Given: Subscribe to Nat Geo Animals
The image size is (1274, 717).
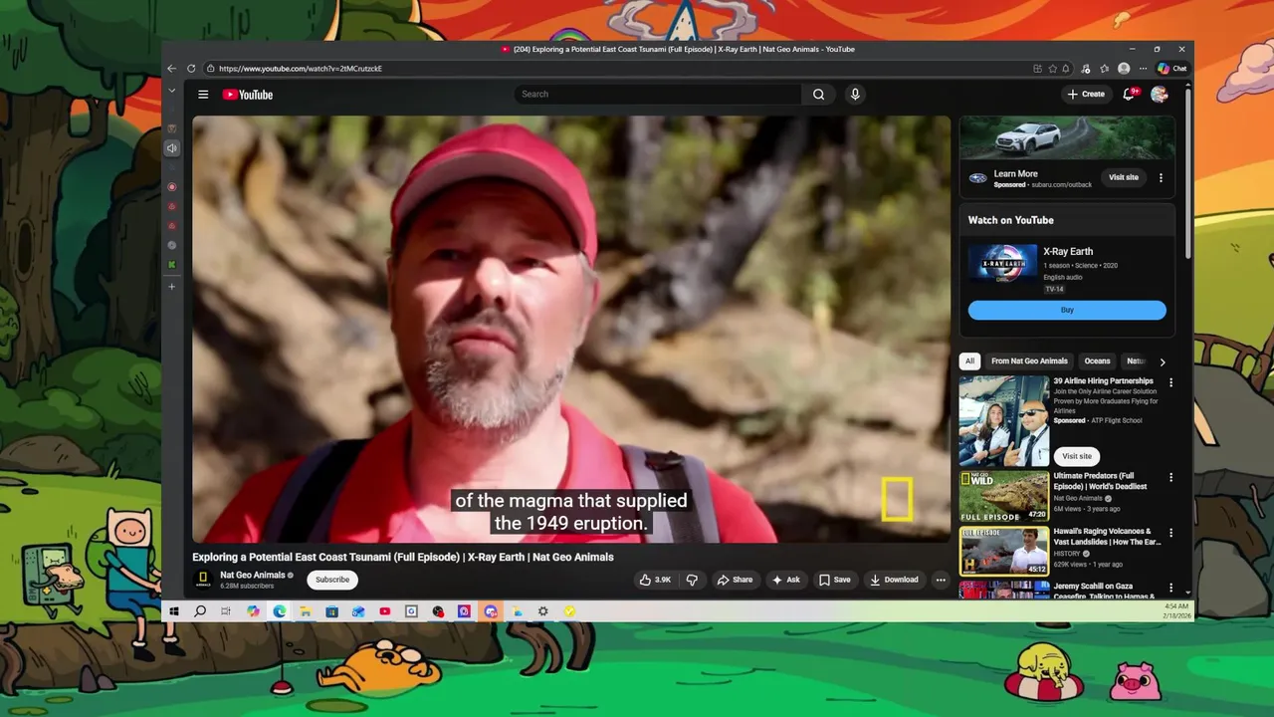Looking at the screenshot, I should click(332, 580).
